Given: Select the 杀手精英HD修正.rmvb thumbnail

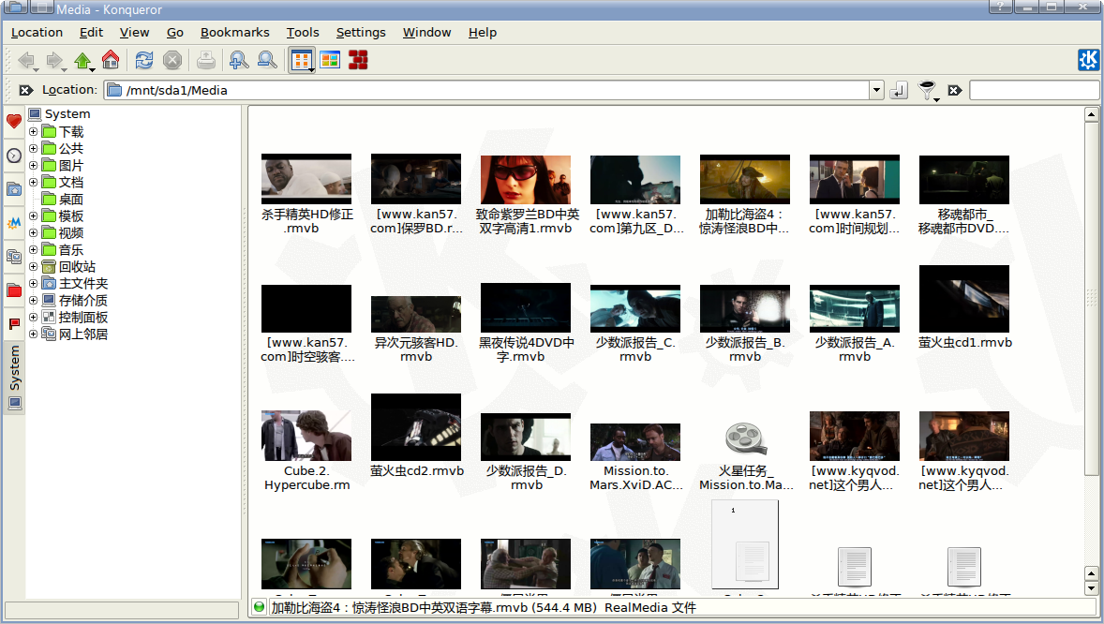Looking at the screenshot, I should 306,180.
